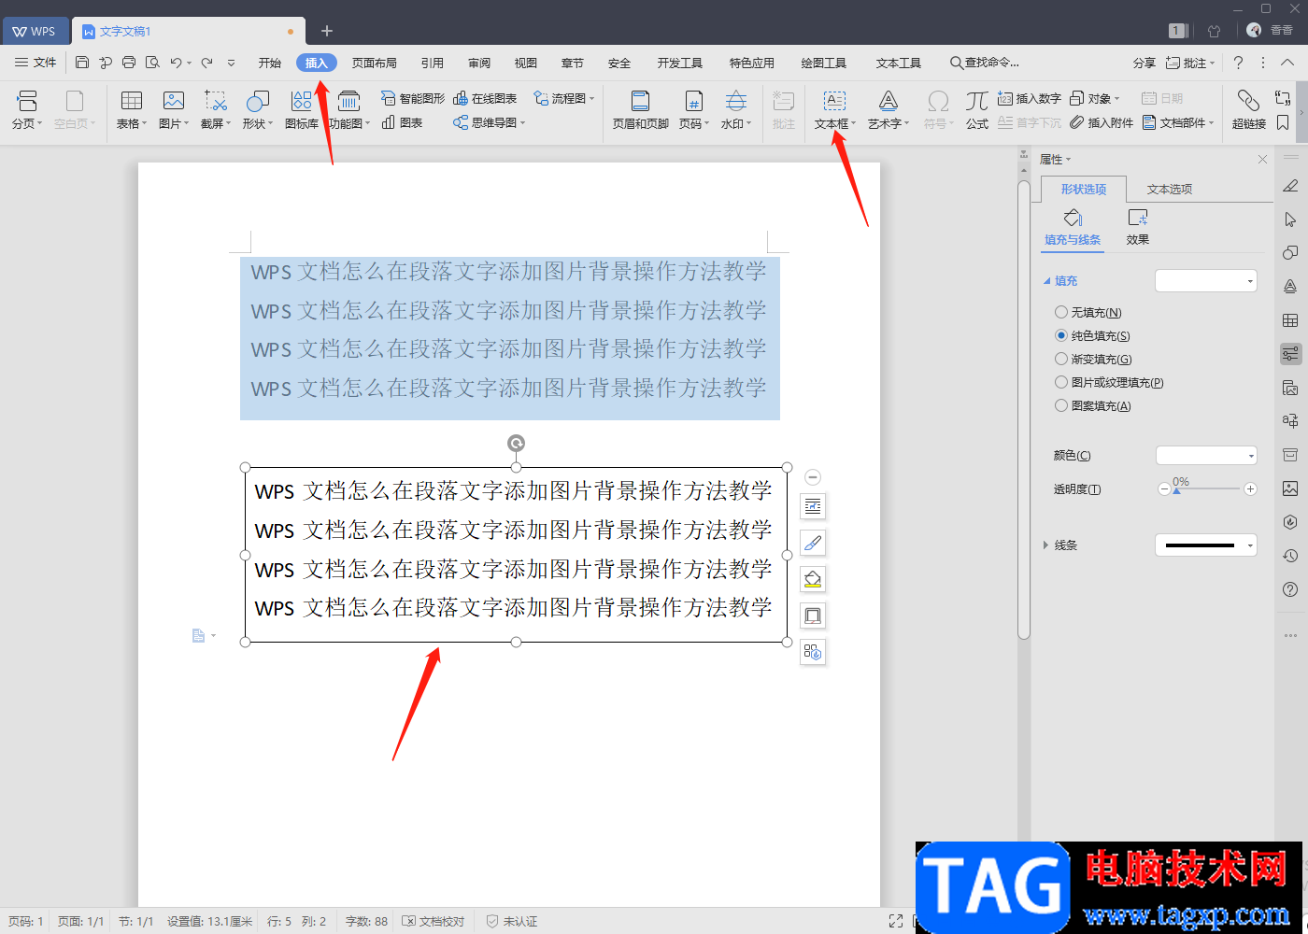Viewport: 1308px width, 934px height.
Task: Click the 透明度 transparency slider track
Action: pyautogui.click(x=1207, y=488)
